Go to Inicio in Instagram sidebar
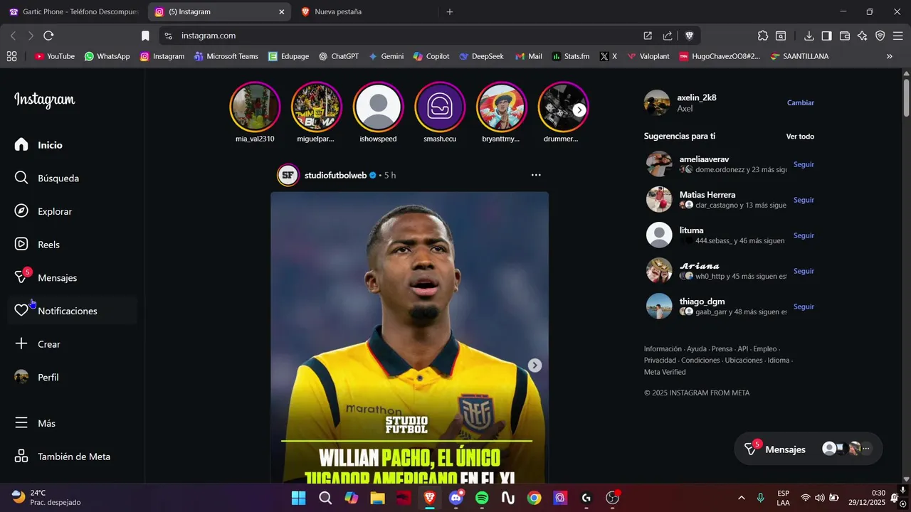Screen dimensions: 911x512 coord(38,145)
